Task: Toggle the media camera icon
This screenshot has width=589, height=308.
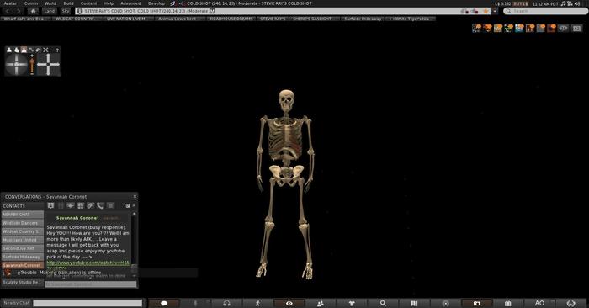Action: coord(570,3)
